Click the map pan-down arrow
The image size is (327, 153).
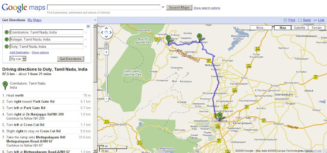point(106,37)
